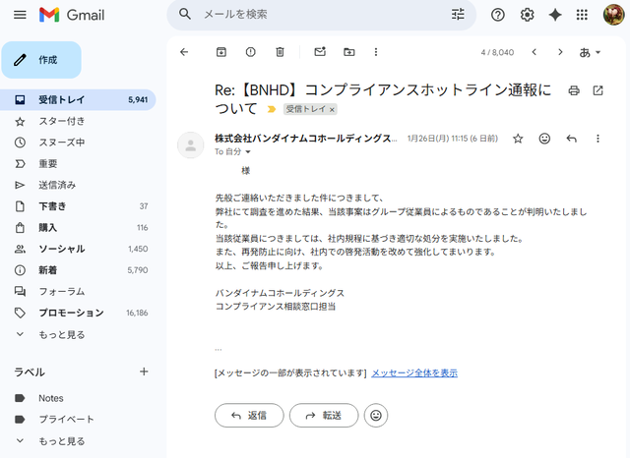Add emoji reaction in message header
Screen dimensions: 630x458
click(544, 139)
